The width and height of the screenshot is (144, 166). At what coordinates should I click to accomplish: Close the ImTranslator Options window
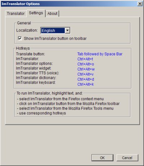pyautogui.click(x=140, y=4)
